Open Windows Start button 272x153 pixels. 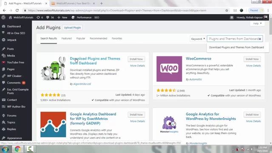(5, 149)
